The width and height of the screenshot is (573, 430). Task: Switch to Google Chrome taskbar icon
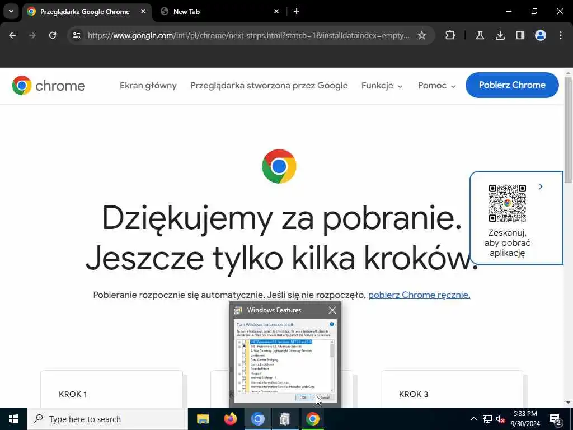(312, 419)
